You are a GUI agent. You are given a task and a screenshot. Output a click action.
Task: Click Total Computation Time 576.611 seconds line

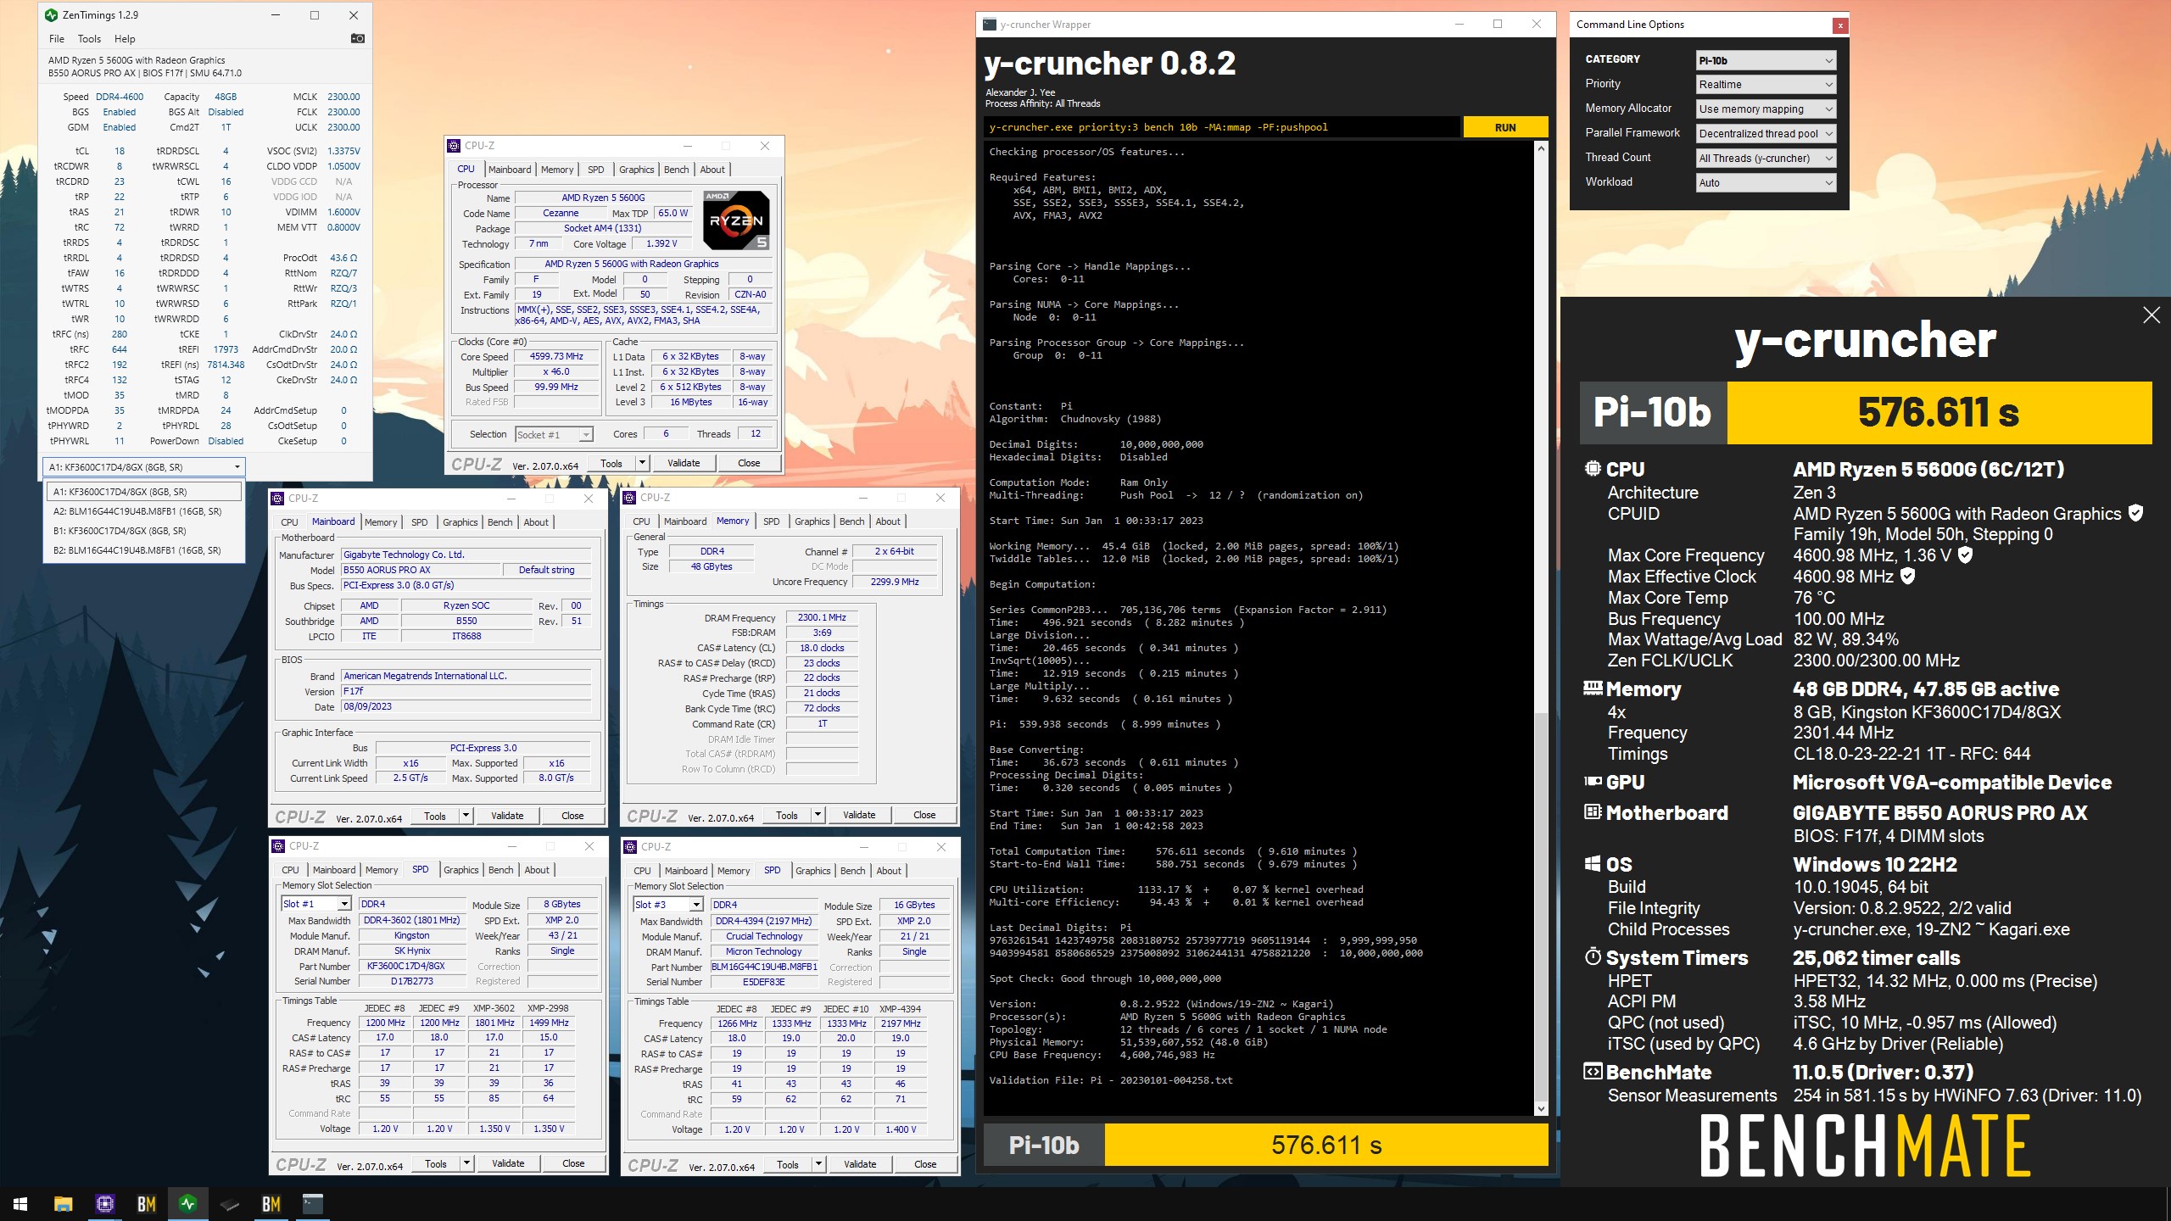click(1173, 851)
